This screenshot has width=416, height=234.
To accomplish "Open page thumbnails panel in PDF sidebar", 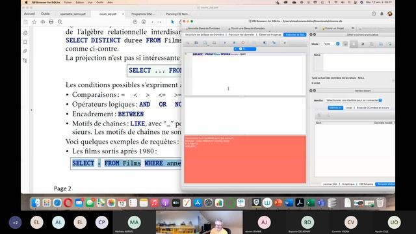I will [25, 33].
